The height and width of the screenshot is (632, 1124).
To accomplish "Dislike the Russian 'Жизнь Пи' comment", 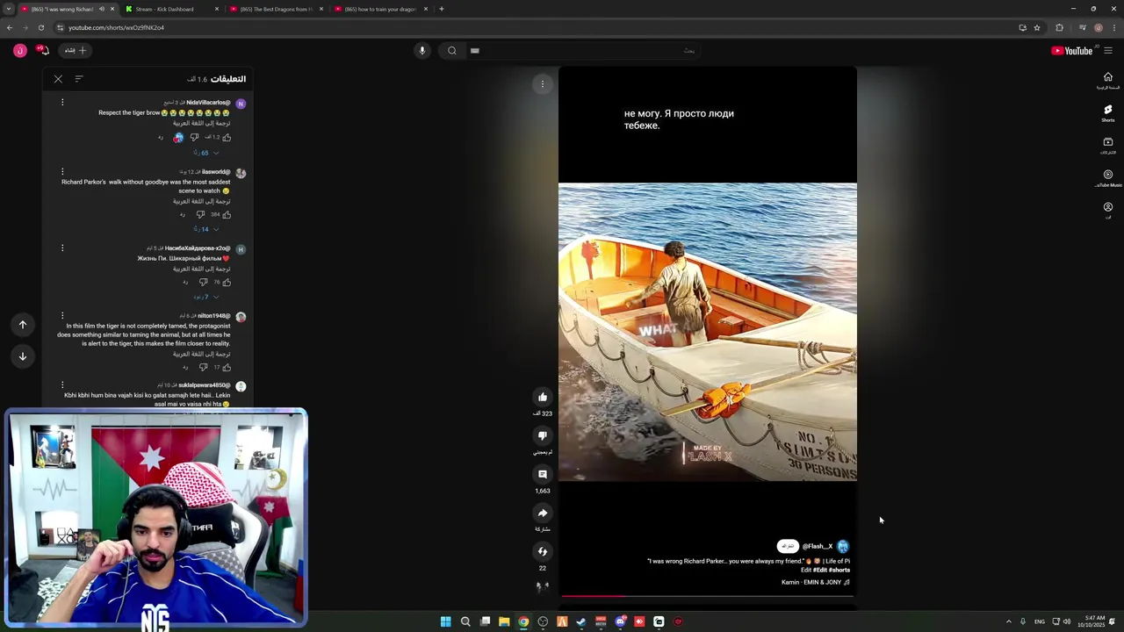I will click(x=203, y=282).
